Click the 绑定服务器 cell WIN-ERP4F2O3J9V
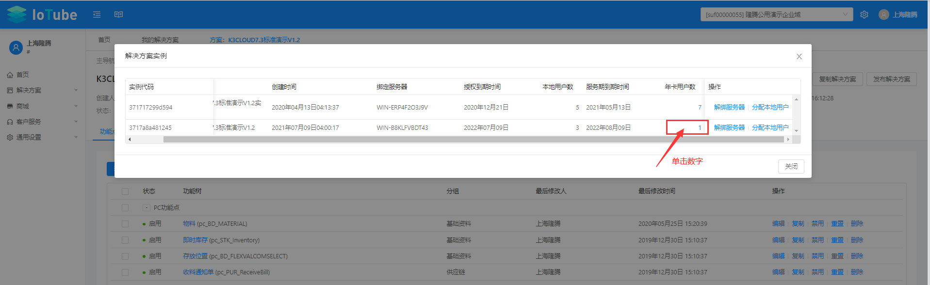Image resolution: width=930 pixels, height=285 pixels. tap(402, 107)
